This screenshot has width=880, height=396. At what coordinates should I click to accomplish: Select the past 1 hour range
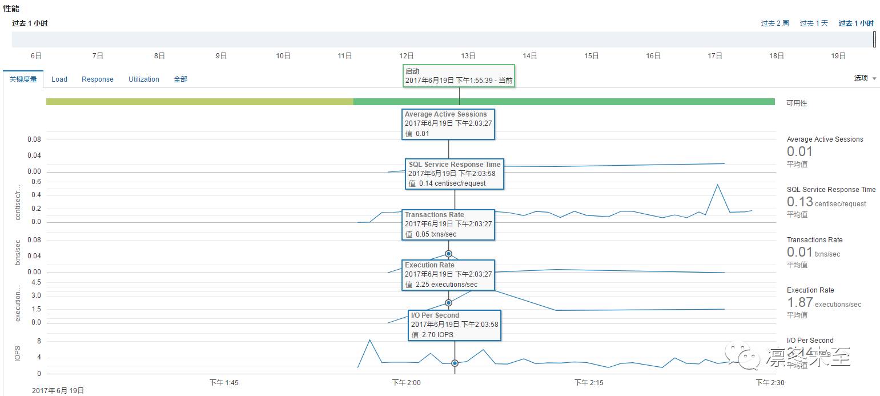pyautogui.click(x=856, y=23)
